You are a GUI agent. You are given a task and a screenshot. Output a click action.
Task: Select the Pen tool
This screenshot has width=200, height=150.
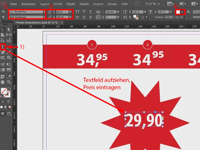(3, 52)
